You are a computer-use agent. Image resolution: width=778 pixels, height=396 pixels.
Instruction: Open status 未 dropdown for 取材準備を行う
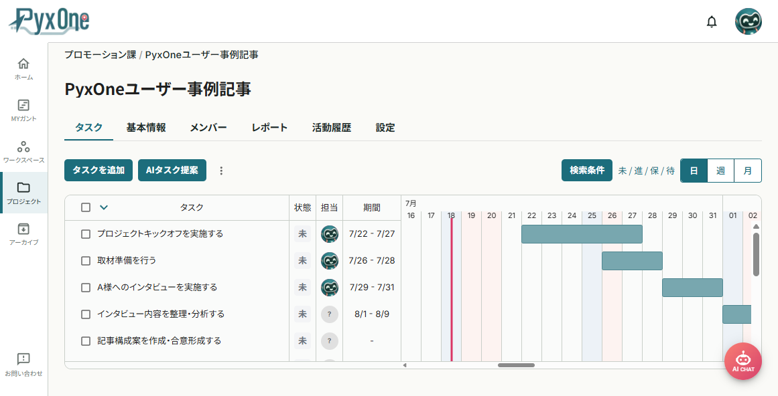[303, 261]
